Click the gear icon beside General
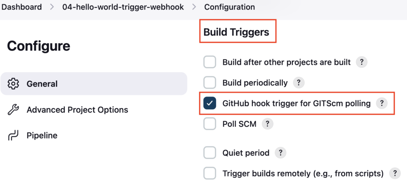Screen dimensions: 407x186 click(x=13, y=84)
